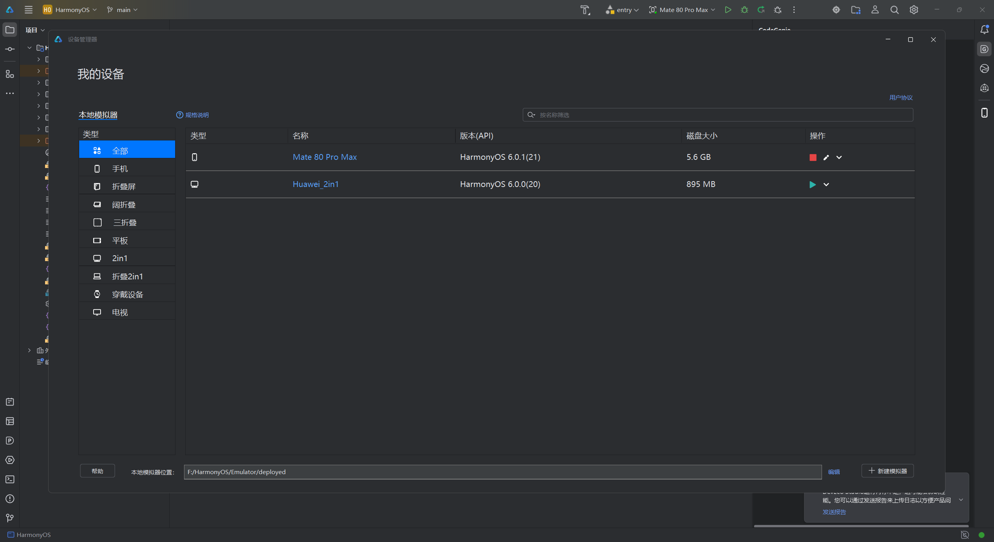Viewport: 994px width, 542px height.
Task: Edit the Mate 80 Pro Max emulator
Action: tap(826, 157)
